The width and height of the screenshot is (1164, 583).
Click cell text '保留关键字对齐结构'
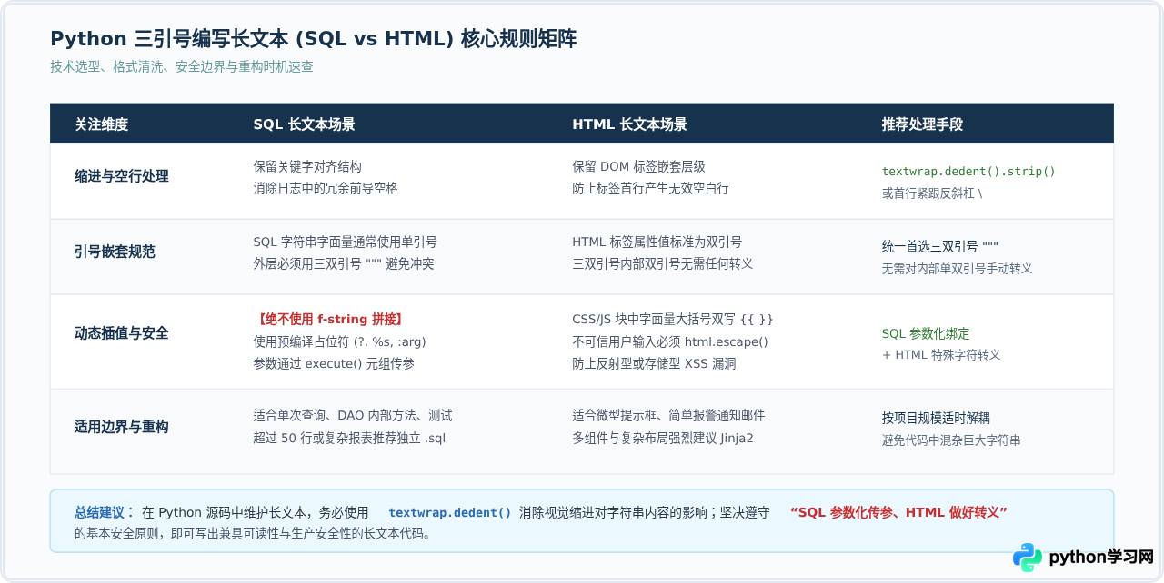click(307, 166)
